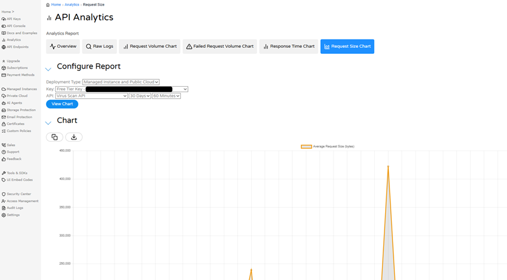
Task: Open Docs and Examples page
Action: [19, 33]
